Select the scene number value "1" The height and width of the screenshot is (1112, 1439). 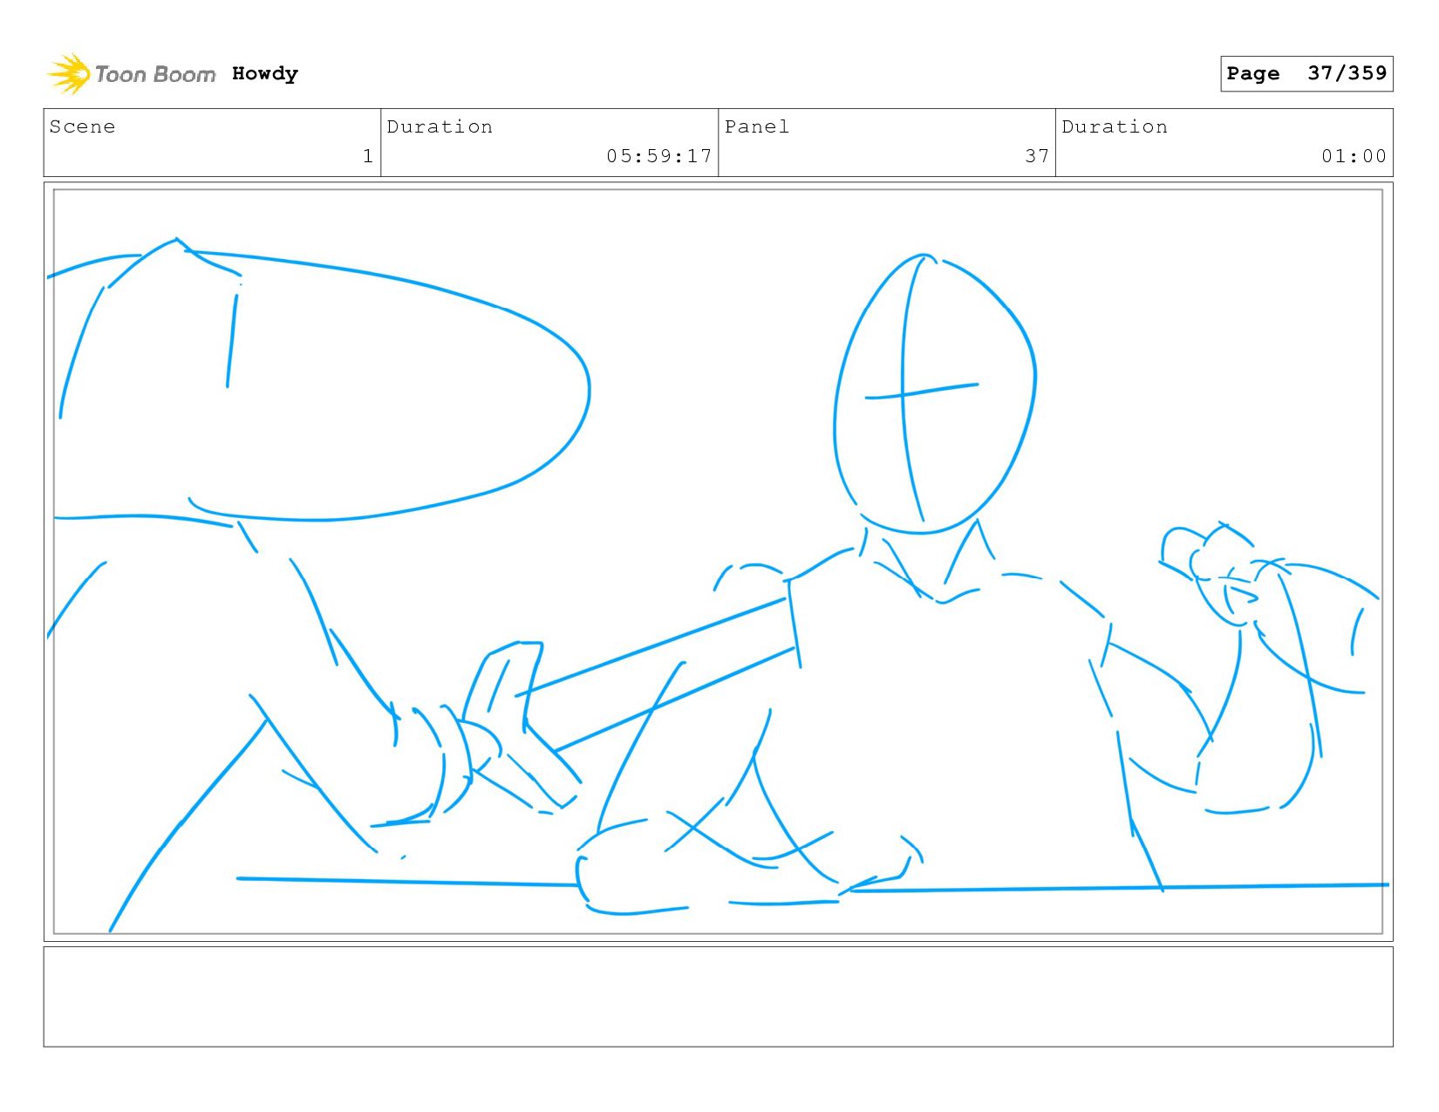[368, 156]
